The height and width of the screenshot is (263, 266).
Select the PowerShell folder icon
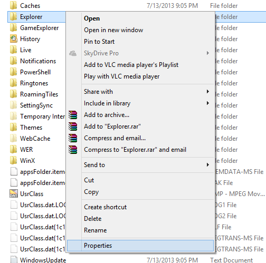pos(14,72)
